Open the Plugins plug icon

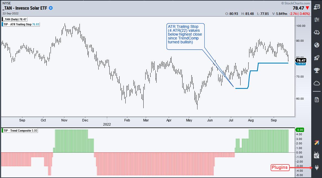click(316, 168)
